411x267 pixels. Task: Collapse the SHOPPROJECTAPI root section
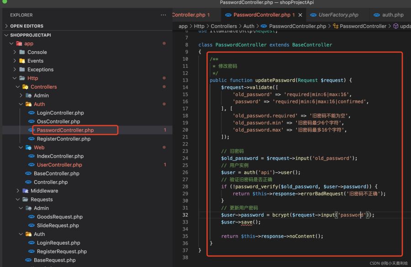(6, 35)
